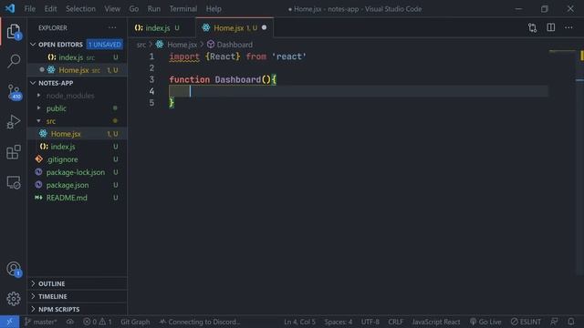Collapse the NOTES-APP folder section
Screen dimensions: 584x328
(x=78, y=83)
